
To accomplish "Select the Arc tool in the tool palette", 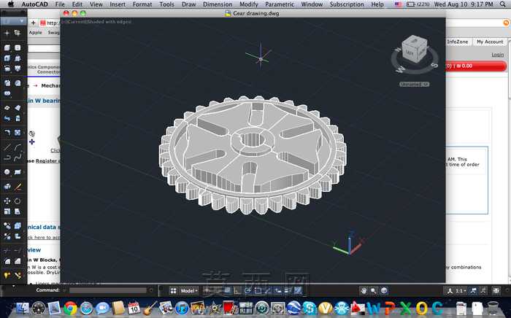I will click(18, 147).
